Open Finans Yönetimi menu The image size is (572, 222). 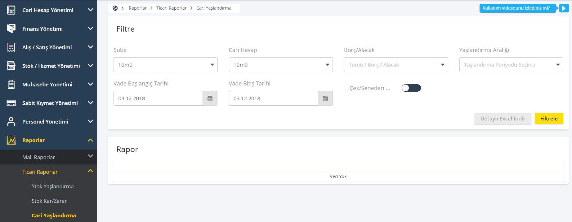(x=42, y=29)
